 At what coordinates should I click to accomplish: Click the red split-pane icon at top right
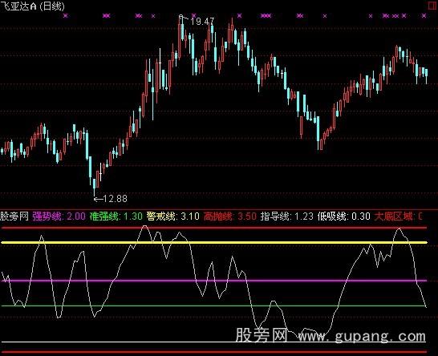pyautogui.click(x=433, y=6)
